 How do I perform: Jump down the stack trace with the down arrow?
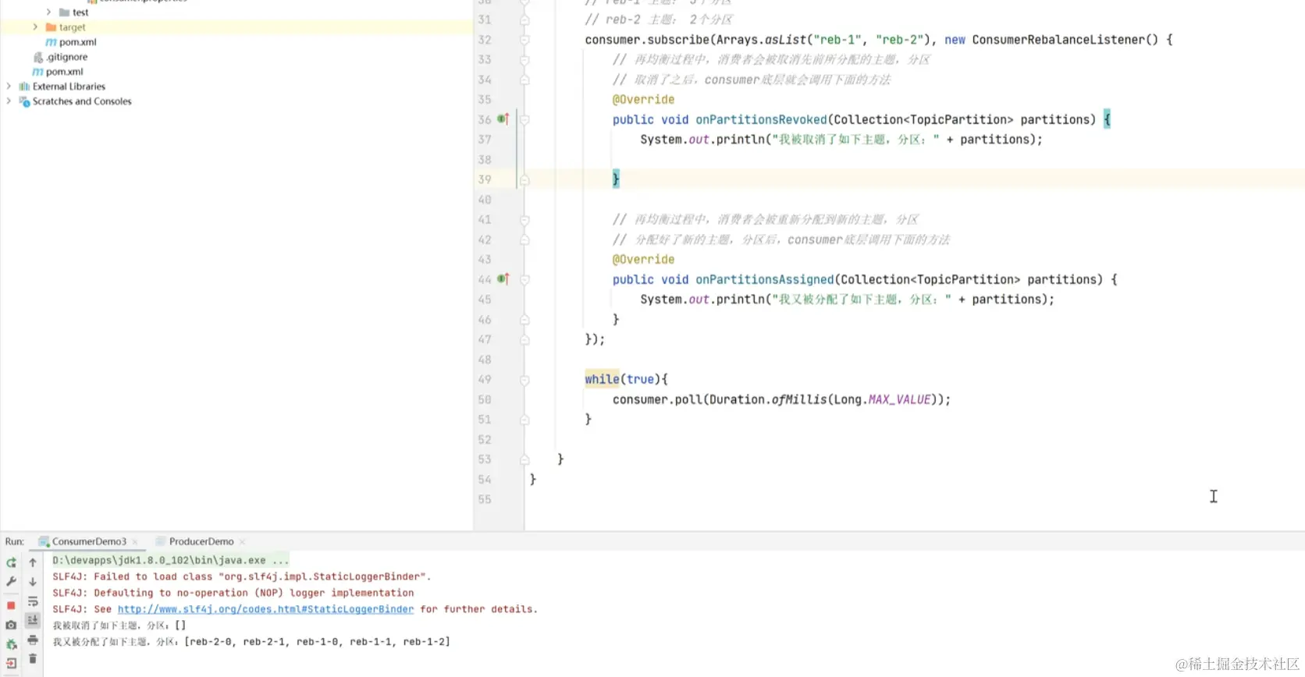coord(33,582)
